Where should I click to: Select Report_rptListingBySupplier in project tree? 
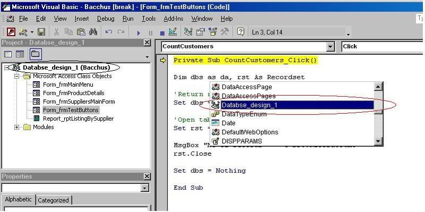click(x=78, y=118)
